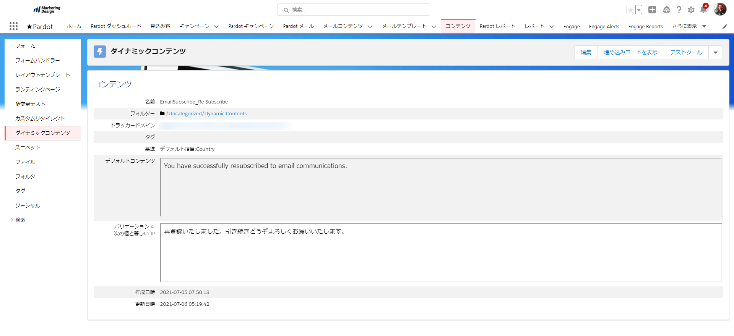Click the 埋め込みコードを表示 button
Screen dimensions: 734x336
tap(630, 52)
